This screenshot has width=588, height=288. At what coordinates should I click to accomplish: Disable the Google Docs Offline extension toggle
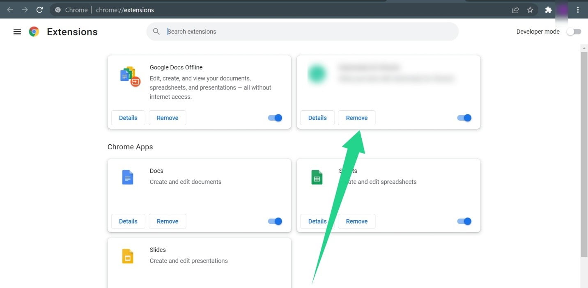(275, 118)
